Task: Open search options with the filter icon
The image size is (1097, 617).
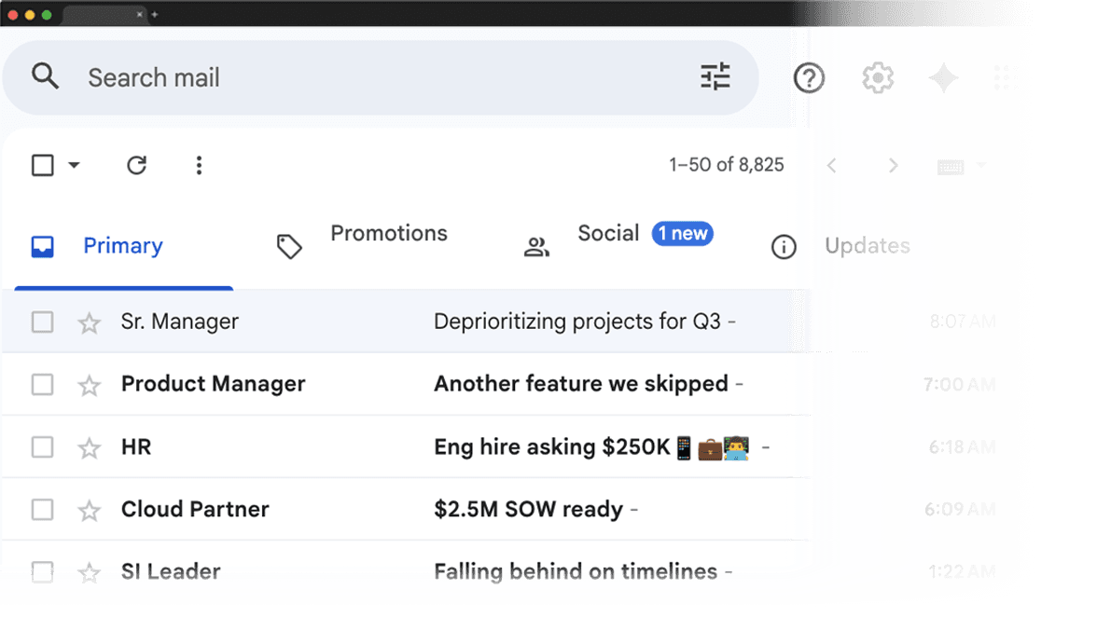Action: point(715,77)
